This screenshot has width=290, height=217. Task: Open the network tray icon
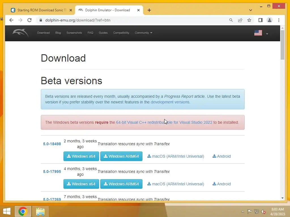point(257,211)
